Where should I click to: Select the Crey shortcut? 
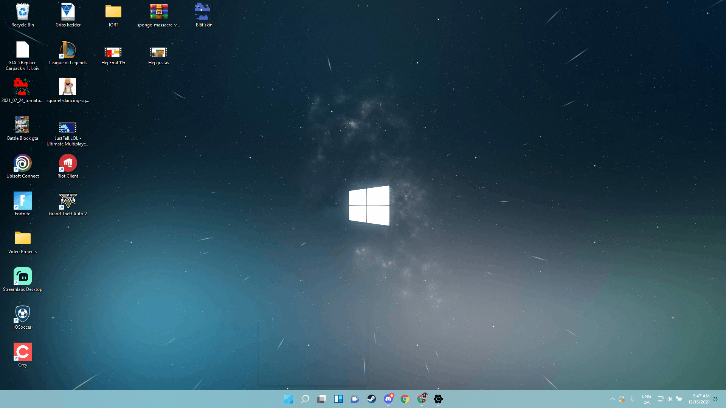click(x=23, y=355)
